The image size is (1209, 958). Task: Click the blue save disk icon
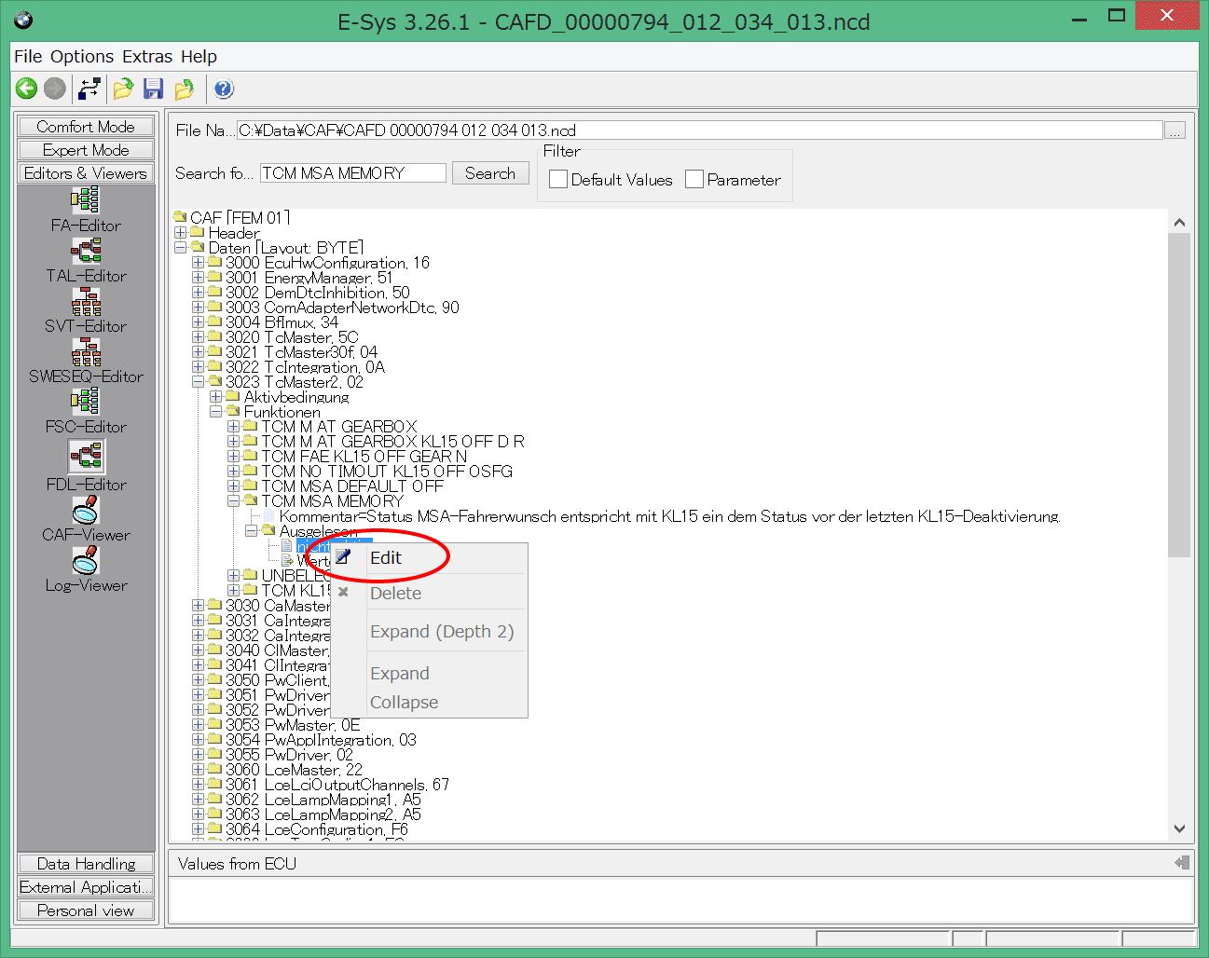(x=154, y=89)
